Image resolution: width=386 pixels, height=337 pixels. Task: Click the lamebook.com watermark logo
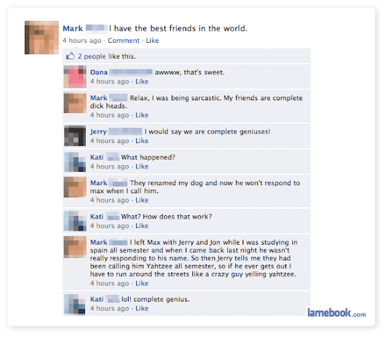pyautogui.click(x=336, y=313)
